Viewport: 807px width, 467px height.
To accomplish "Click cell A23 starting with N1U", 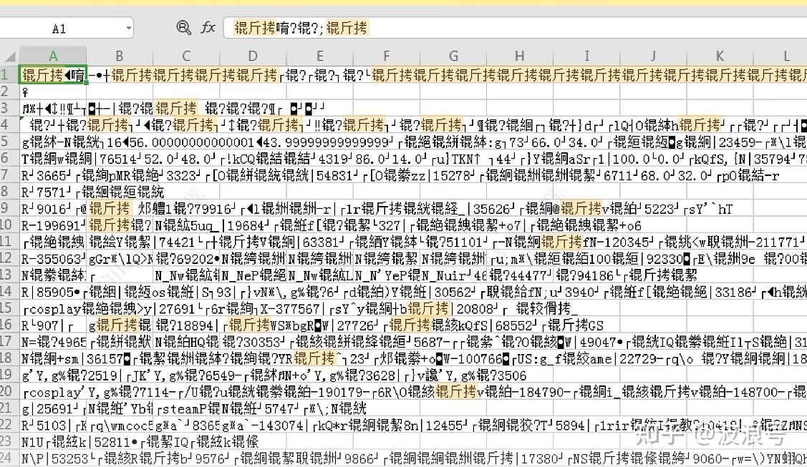I will pos(53,441).
